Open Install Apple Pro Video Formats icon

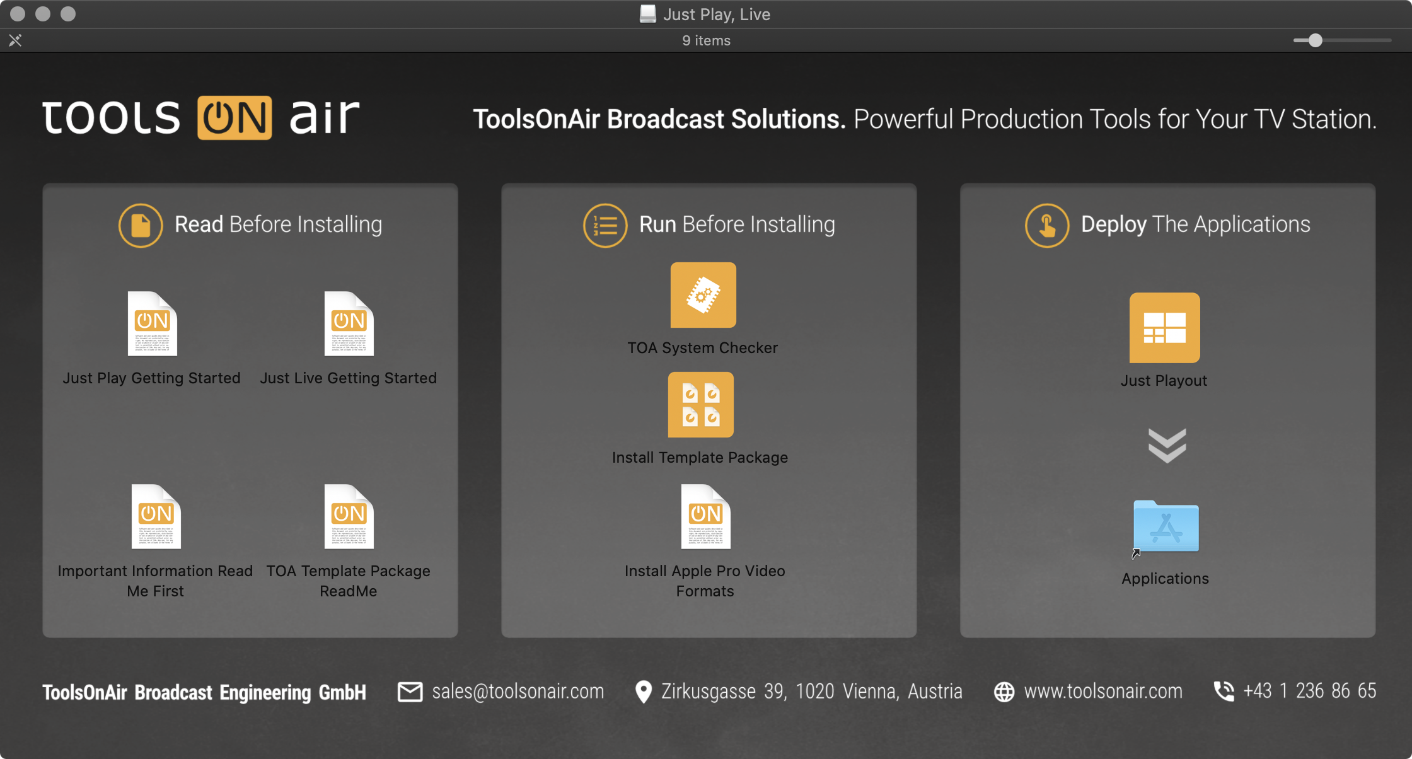pos(705,517)
